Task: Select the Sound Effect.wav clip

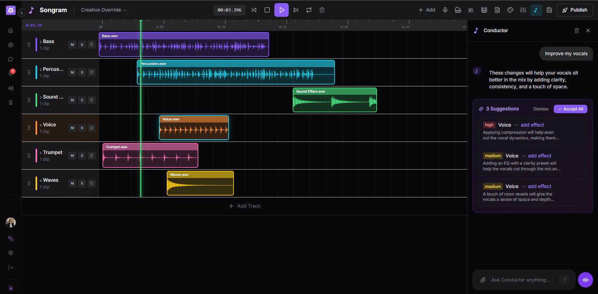Action: point(335,100)
